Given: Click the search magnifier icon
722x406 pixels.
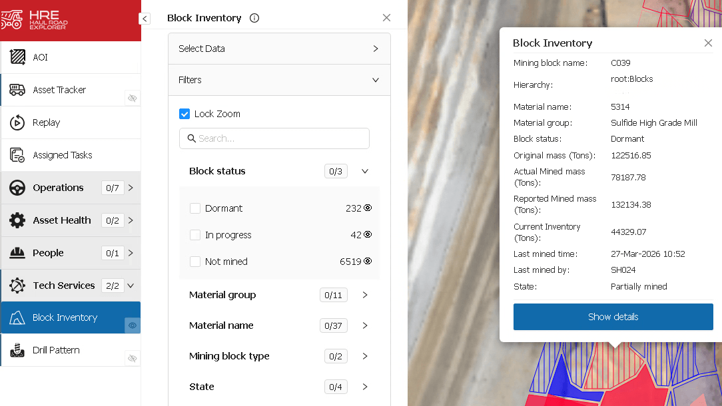Looking at the screenshot, I should coord(192,138).
